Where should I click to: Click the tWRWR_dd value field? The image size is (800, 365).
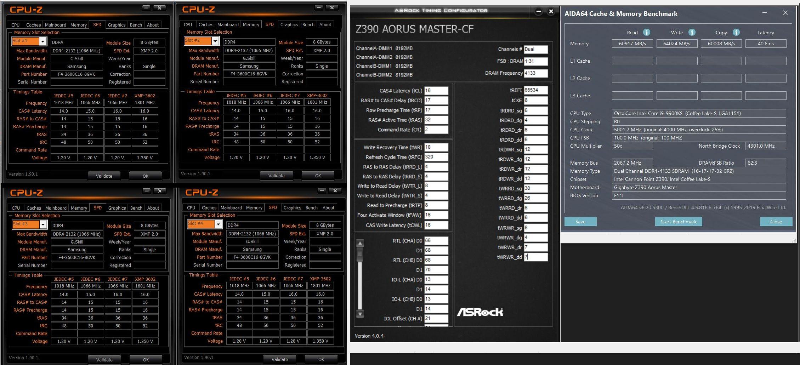pyautogui.click(x=536, y=257)
